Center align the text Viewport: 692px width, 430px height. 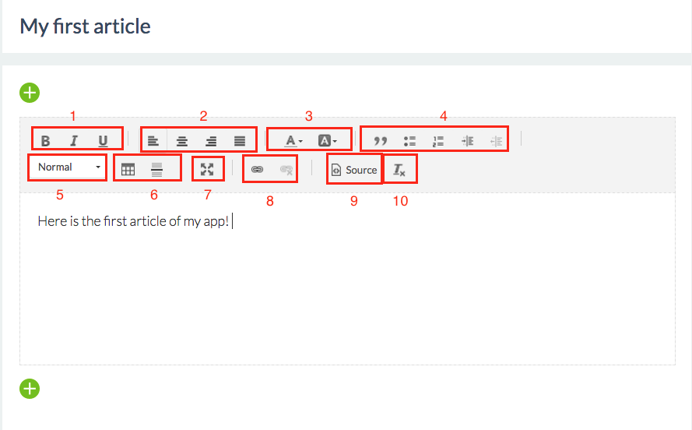[182, 141]
